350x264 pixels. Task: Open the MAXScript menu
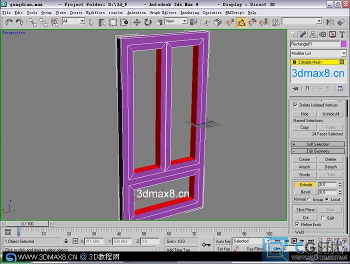pos(234,12)
